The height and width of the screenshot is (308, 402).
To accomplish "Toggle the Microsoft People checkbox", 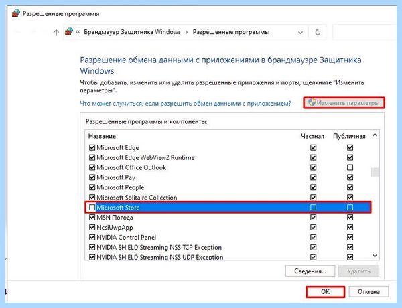I will [92, 187].
